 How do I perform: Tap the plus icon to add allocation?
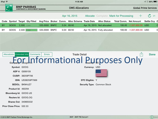click(141, 16)
